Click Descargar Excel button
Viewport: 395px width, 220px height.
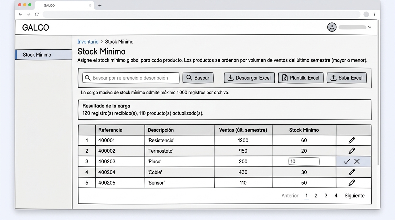tap(249, 78)
